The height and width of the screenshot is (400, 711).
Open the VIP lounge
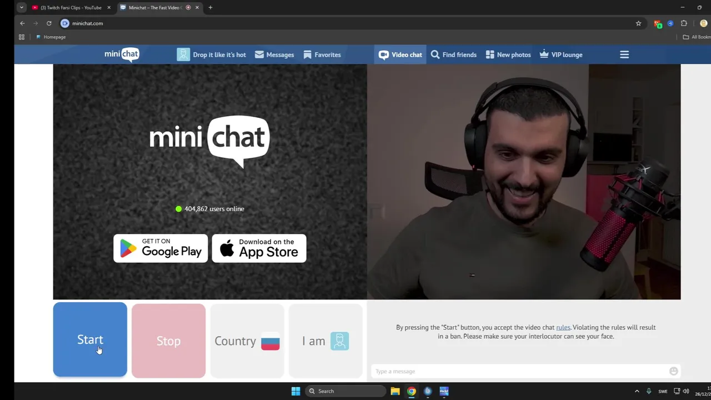tap(561, 54)
